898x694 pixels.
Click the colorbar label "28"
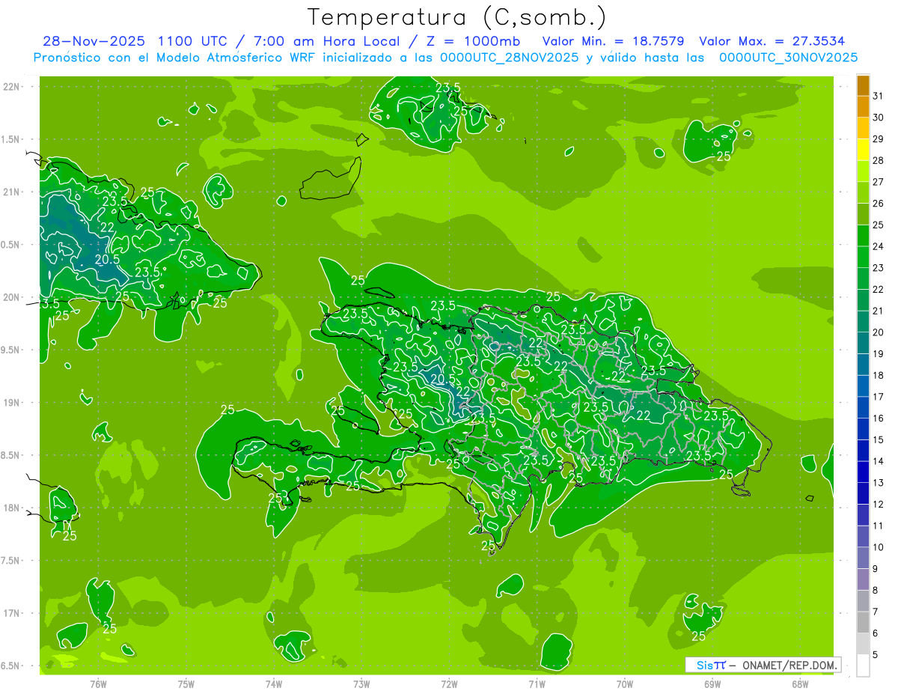878,160
